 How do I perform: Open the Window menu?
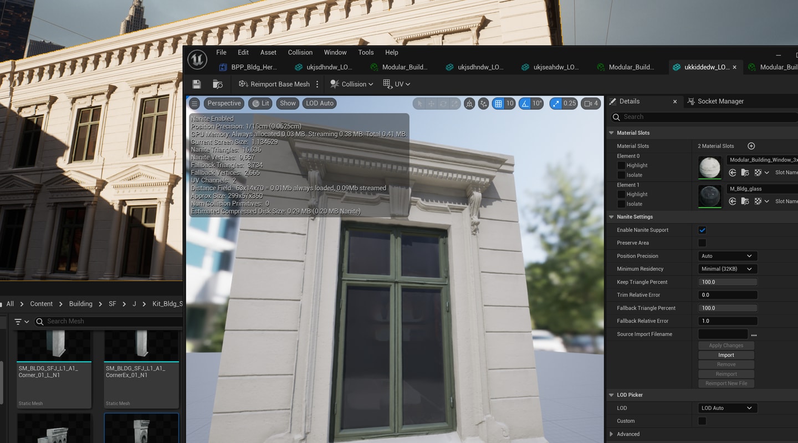pos(335,53)
